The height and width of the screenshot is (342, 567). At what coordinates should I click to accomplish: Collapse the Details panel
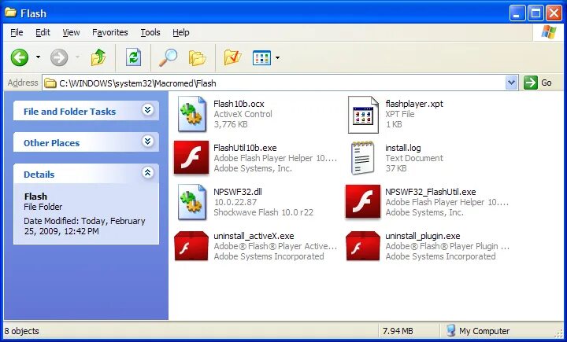(x=147, y=173)
